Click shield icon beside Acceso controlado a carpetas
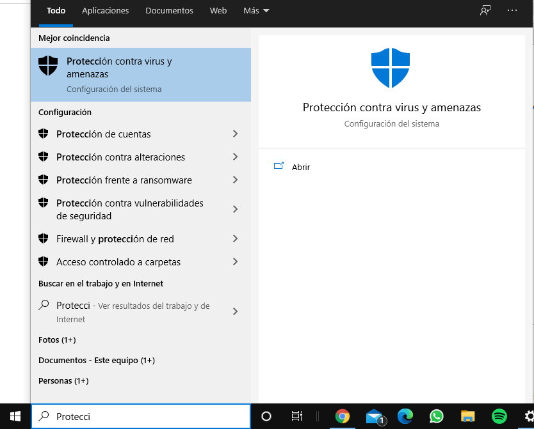 (x=44, y=261)
